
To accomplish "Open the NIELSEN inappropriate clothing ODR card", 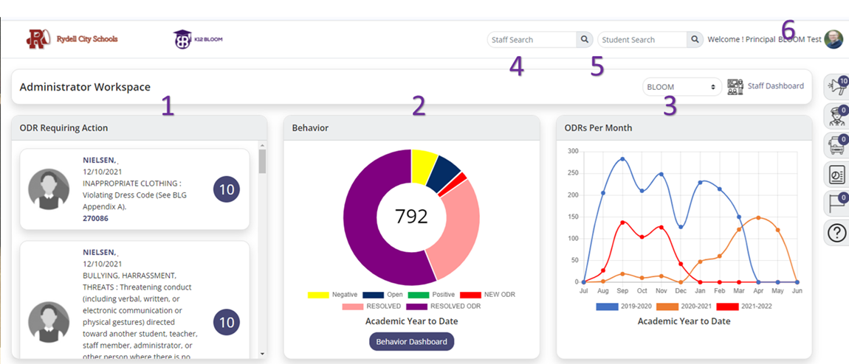I will click(135, 189).
